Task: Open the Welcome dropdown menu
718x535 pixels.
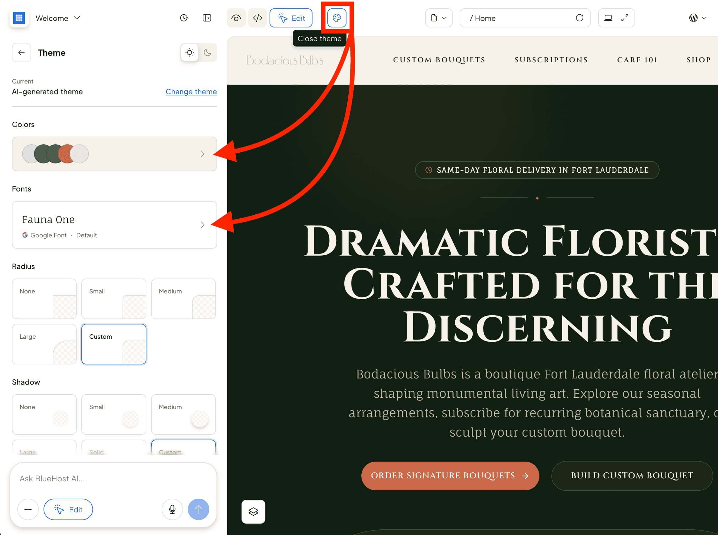Action: (x=58, y=18)
